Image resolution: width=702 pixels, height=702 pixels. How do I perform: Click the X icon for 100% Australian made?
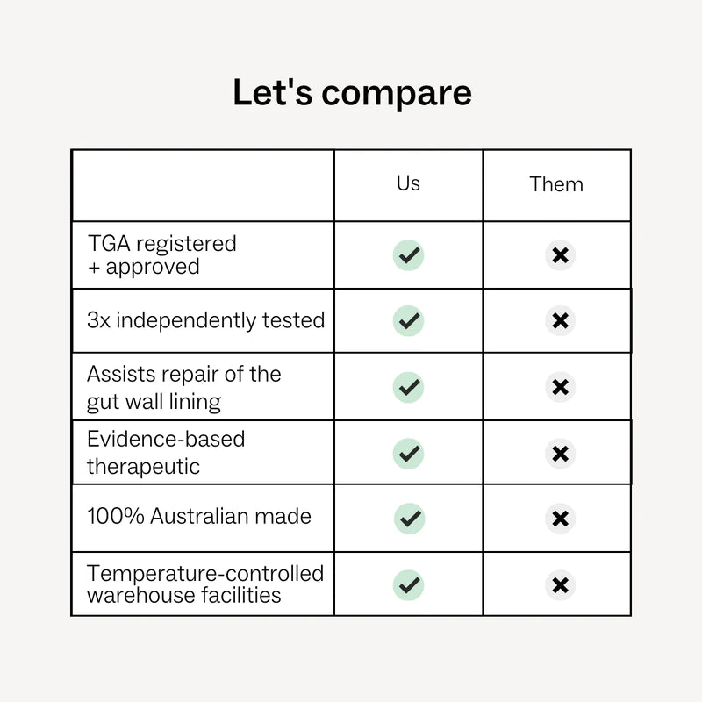(x=560, y=519)
